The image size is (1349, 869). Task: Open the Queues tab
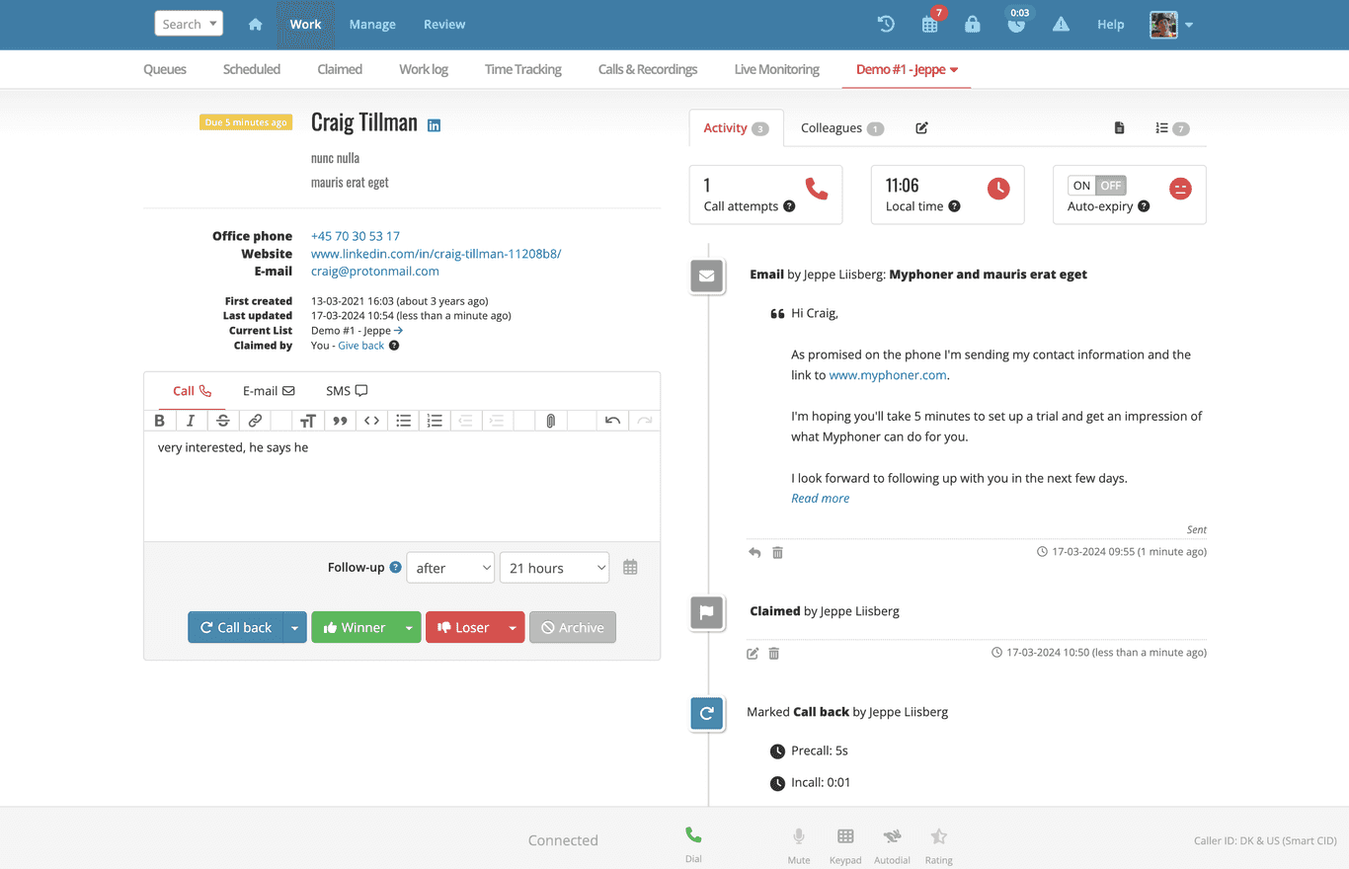[165, 69]
